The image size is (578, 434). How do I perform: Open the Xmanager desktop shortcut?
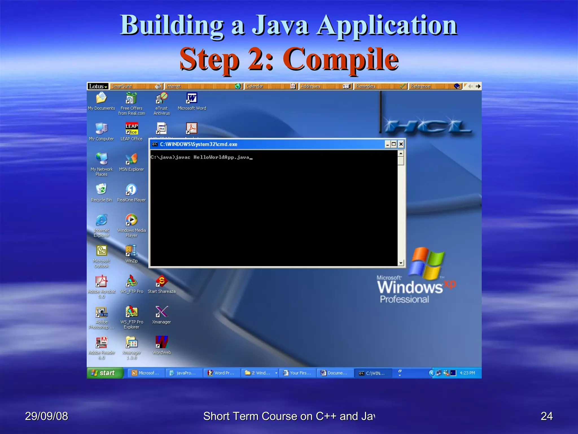[161, 312]
